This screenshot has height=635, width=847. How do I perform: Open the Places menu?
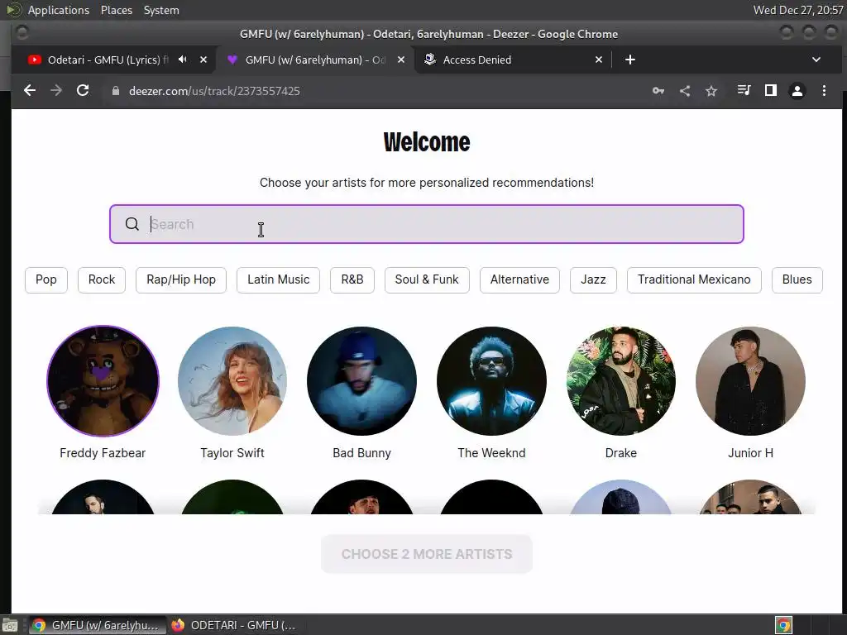[x=117, y=10]
